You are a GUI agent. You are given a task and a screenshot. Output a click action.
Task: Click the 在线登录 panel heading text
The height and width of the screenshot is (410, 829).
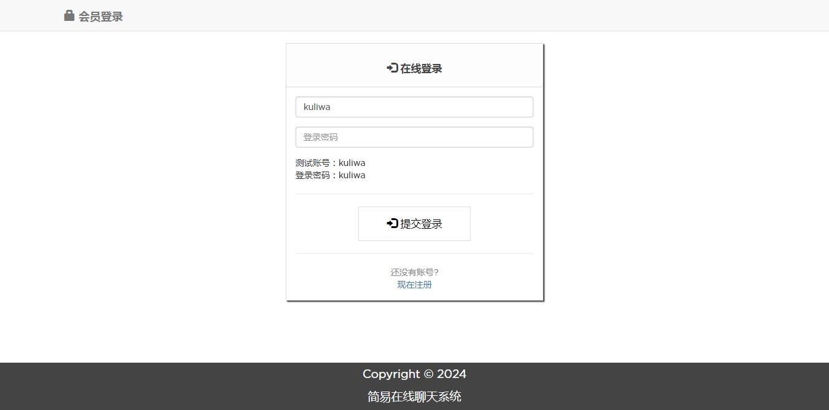point(421,69)
